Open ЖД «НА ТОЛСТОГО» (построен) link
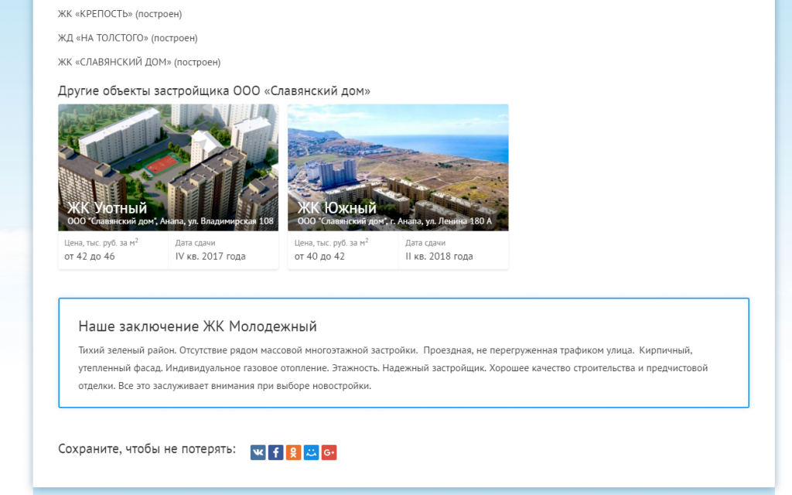792x495 pixels. [128, 38]
